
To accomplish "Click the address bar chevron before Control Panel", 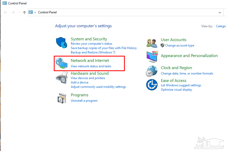I will click(35, 12).
